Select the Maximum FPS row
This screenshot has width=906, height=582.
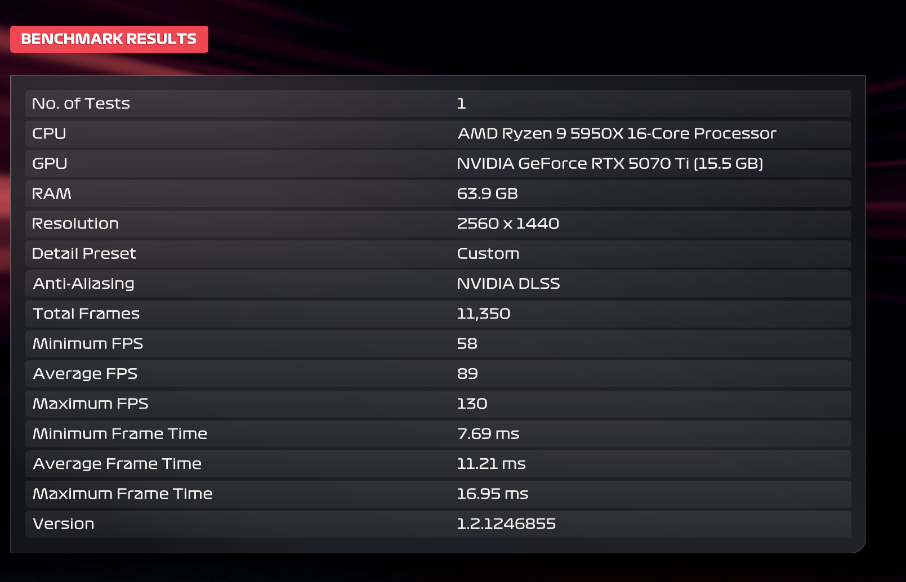point(438,404)
